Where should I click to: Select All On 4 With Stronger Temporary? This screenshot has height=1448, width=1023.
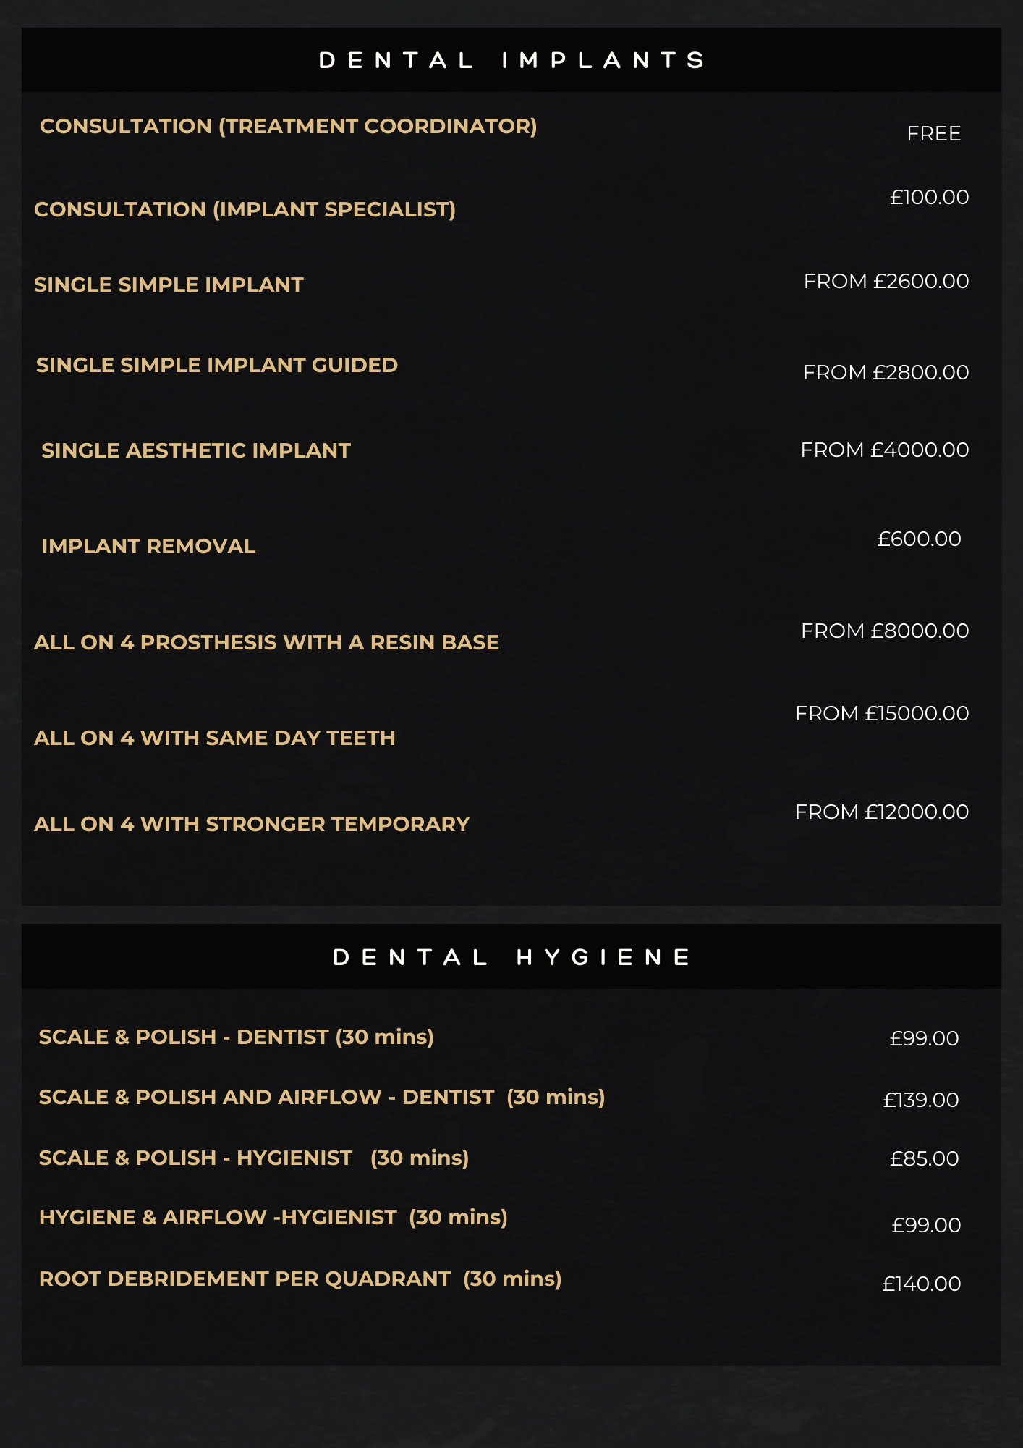click(252, 824)
